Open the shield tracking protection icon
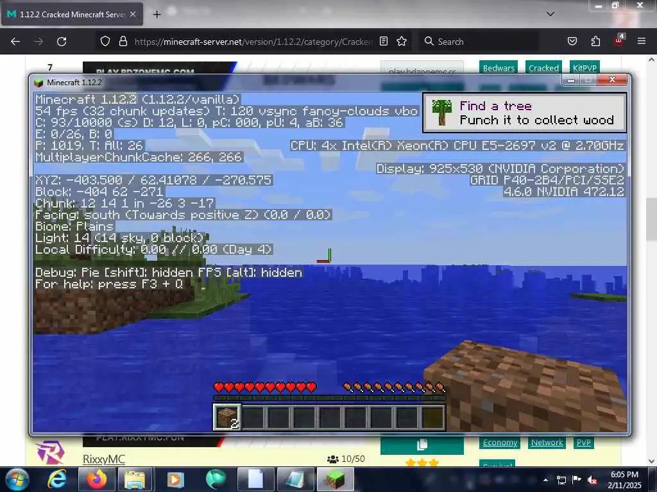This screenshot has width=657, height=492. pos(105,41)
